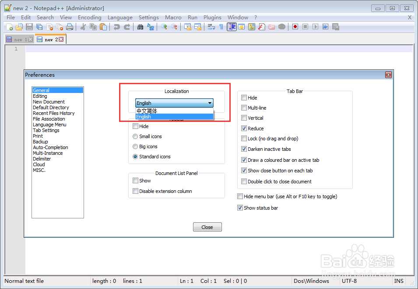Click the Zoom In magnifier icon
This screenshot has height=289, width=418.
point(164,27)
